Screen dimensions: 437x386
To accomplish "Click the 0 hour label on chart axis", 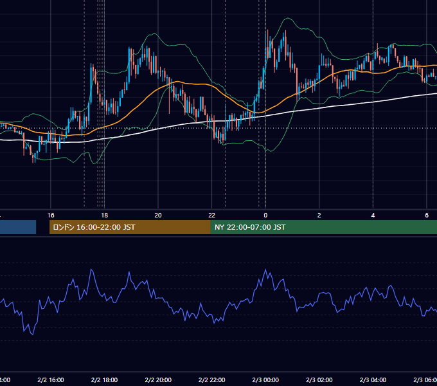I will click(x=265, y=216).
